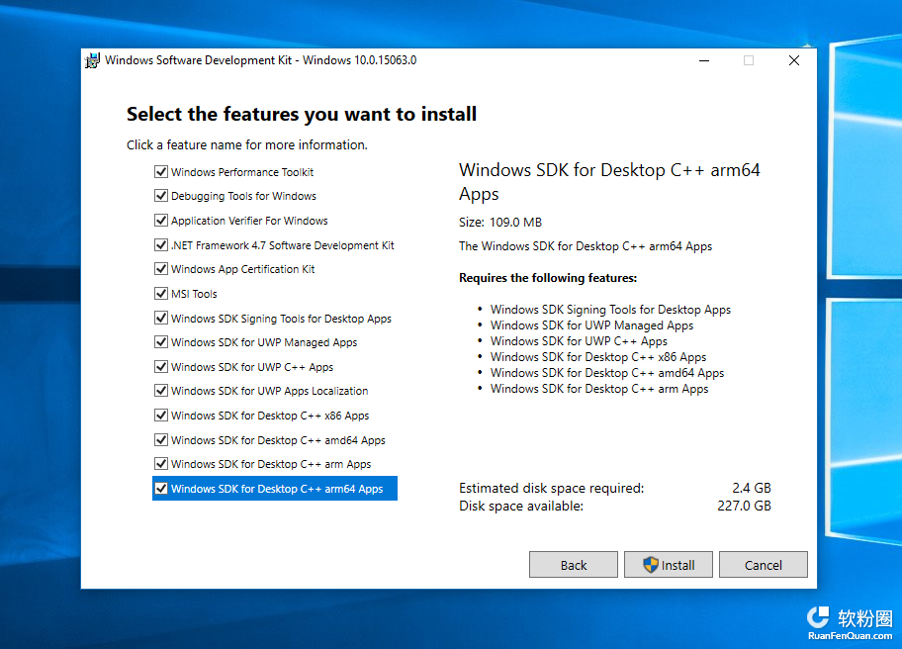Uncheck Windows SDK for UWP C++ Apps
Image resolution: width=902 pixels, height=649 pixels.
161,366
